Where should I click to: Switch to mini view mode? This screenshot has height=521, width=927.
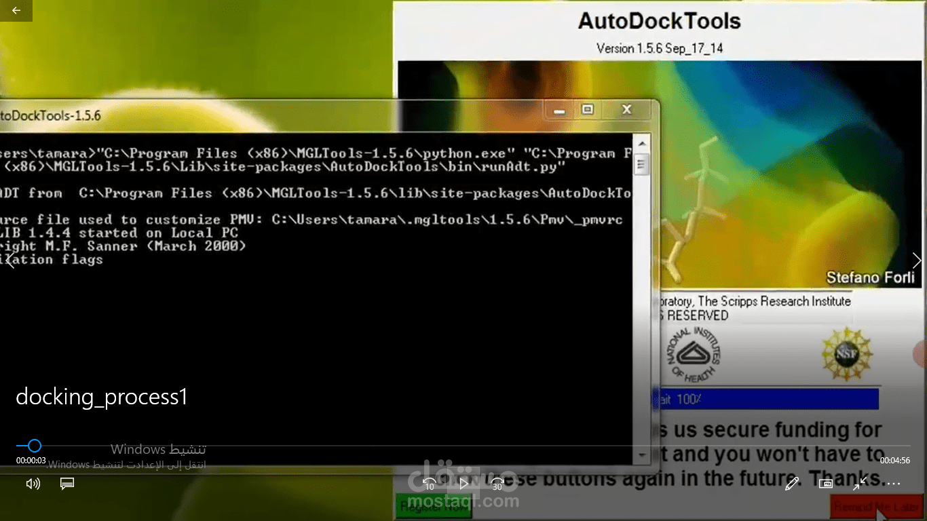[825, 484]
